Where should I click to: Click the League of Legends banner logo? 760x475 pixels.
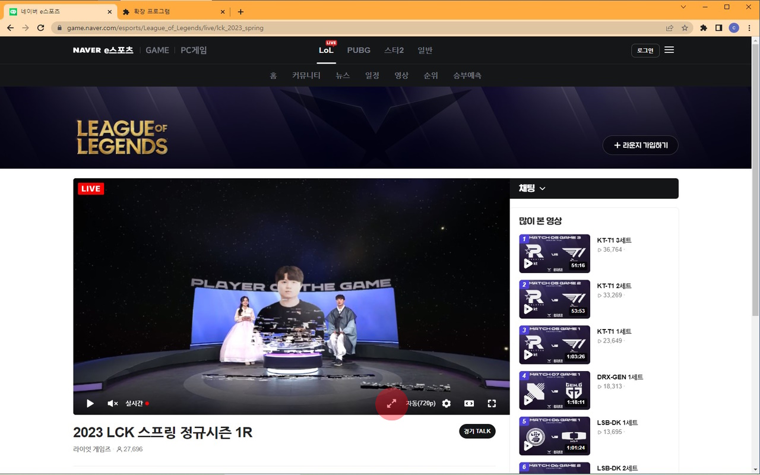coord(122,137)
